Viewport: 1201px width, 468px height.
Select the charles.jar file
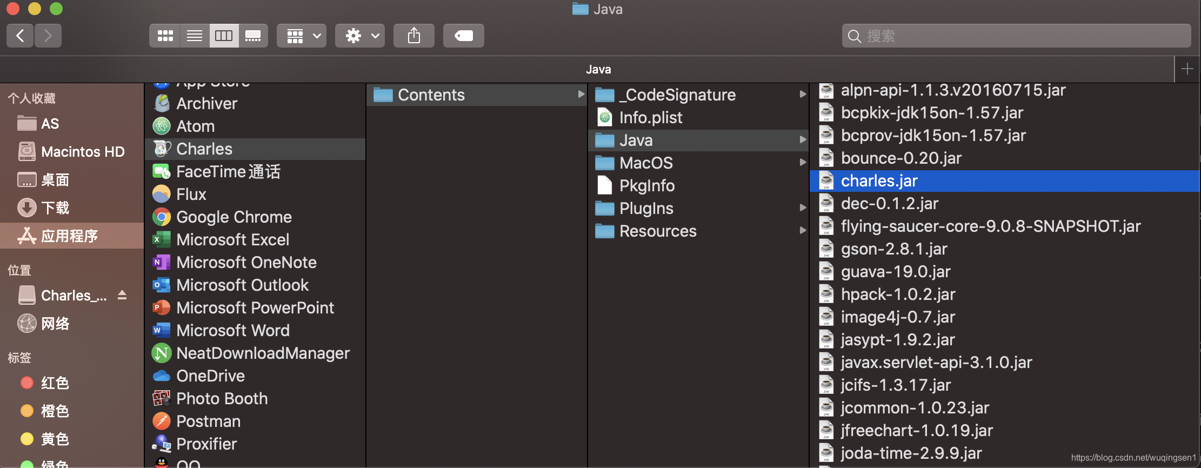1004,181
